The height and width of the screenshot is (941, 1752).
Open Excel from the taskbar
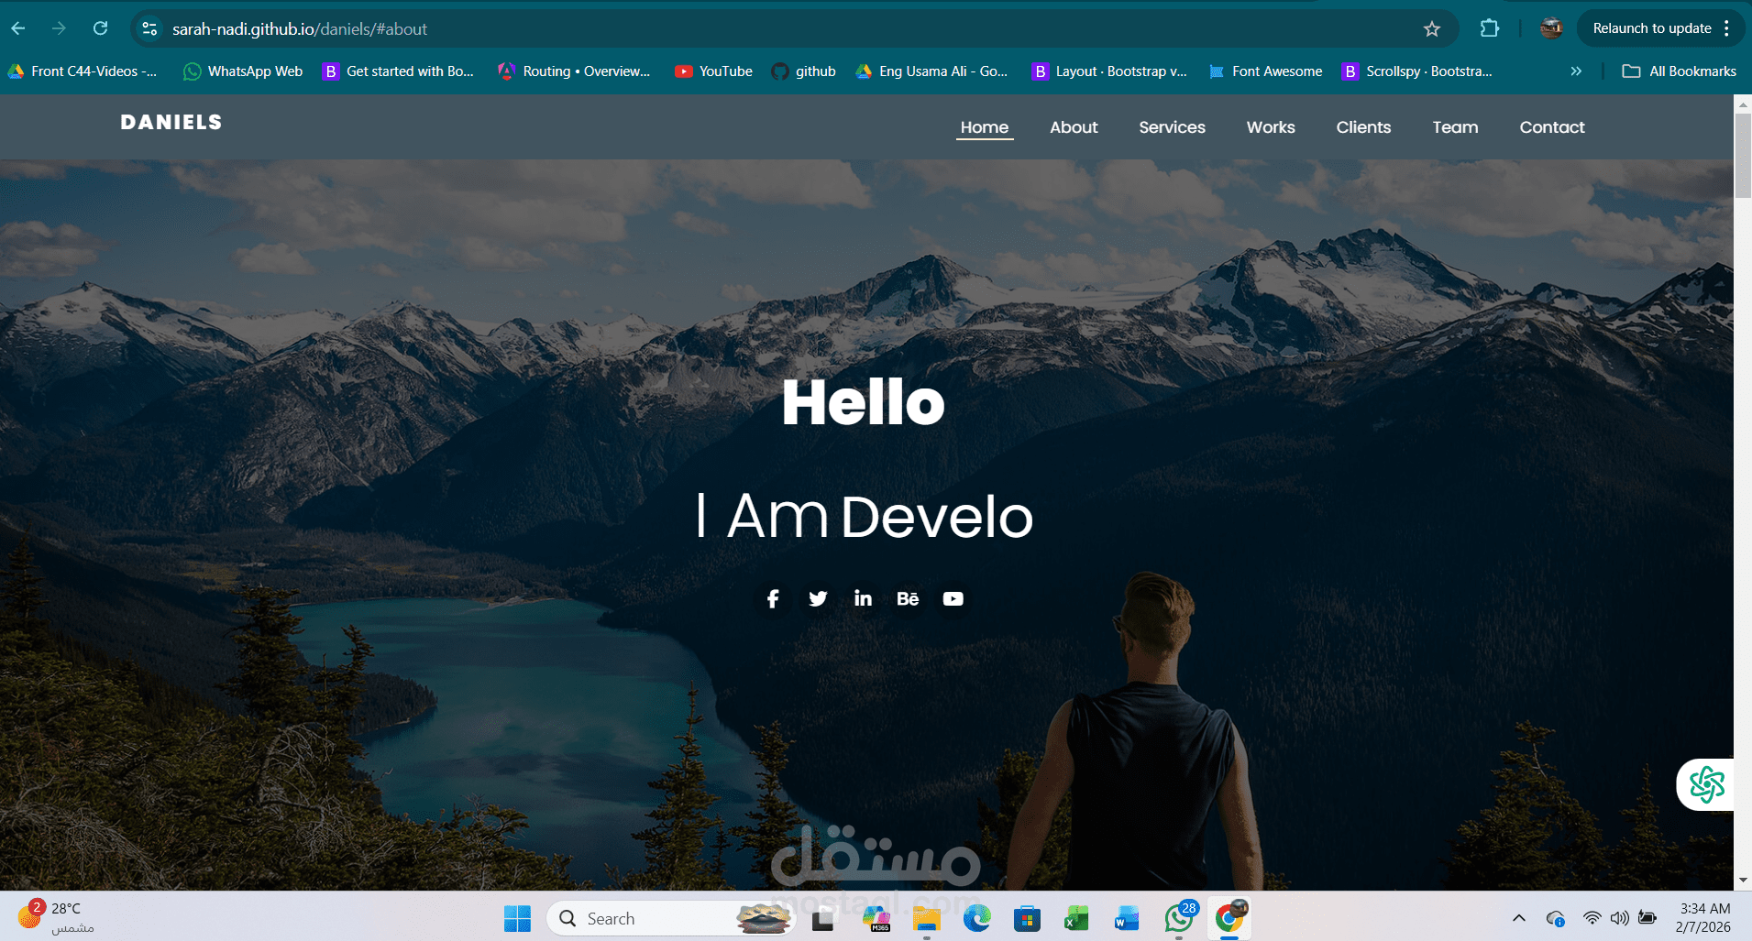point(1076,918)
